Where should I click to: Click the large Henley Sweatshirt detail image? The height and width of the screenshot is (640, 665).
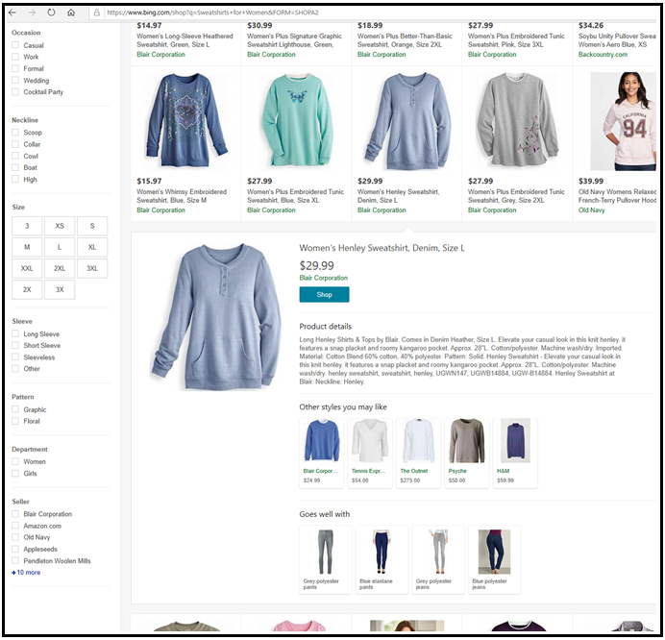point(216,316)
